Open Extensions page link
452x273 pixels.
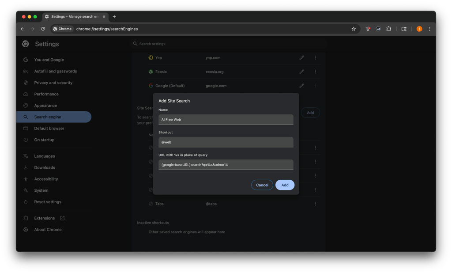(45, 218)
